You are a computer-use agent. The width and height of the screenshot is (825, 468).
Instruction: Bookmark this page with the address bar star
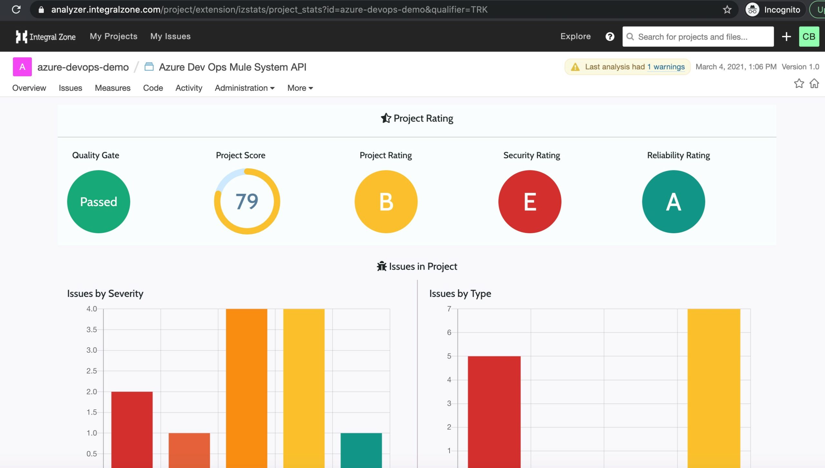727,10
